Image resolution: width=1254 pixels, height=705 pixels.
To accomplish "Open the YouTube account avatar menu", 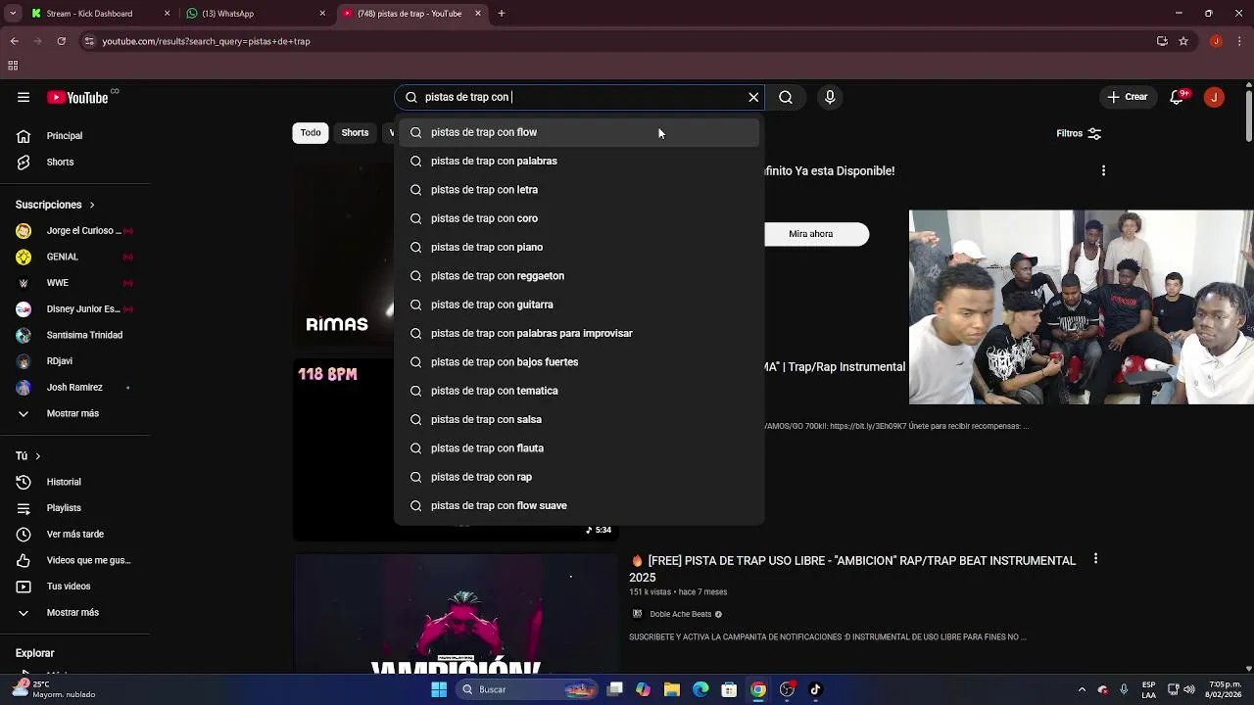I will (1215, 97).
